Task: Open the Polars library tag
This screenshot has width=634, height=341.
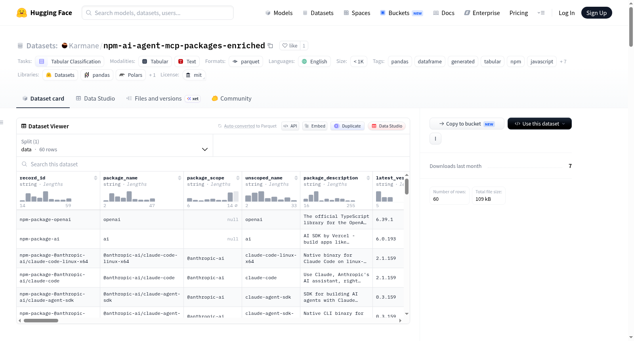Action: [x=131, y=75]
